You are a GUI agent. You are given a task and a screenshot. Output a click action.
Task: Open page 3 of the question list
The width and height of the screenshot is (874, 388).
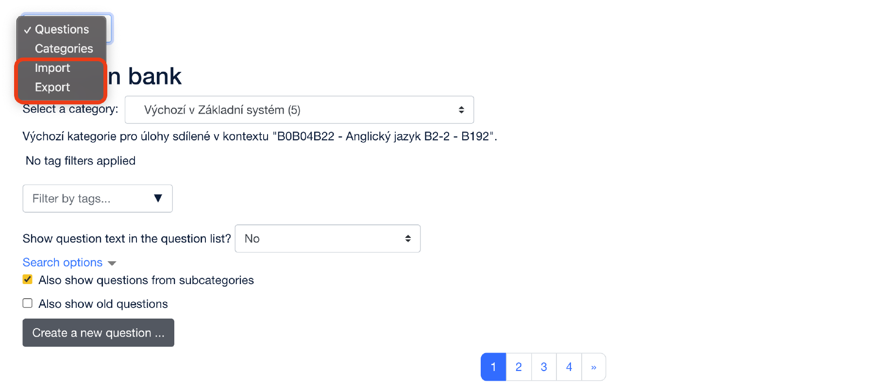[544, 367]
